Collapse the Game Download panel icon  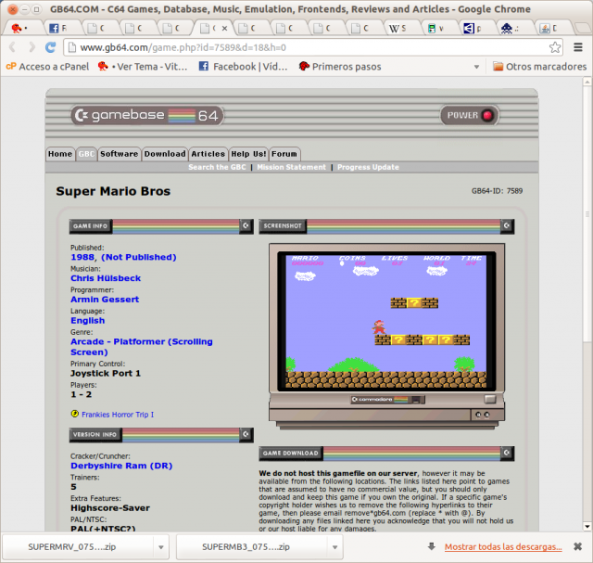click(x=507, y=453)
